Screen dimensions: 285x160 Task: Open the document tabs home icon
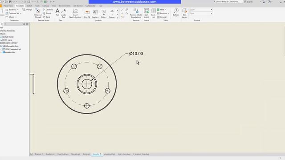tap(32, 154)
